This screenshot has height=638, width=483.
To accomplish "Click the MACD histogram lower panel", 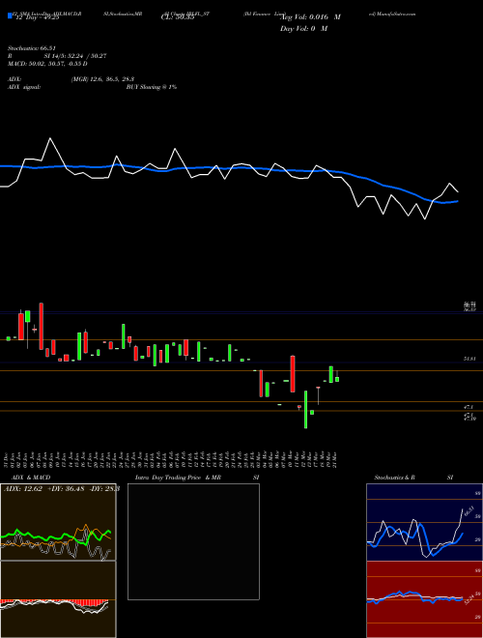I will 58,599.
